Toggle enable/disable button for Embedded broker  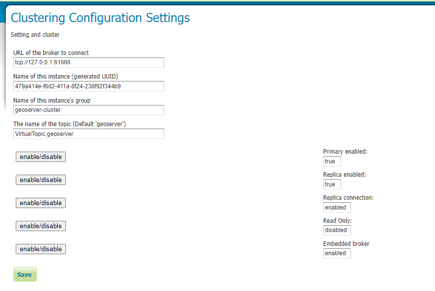tap(41, 249)
